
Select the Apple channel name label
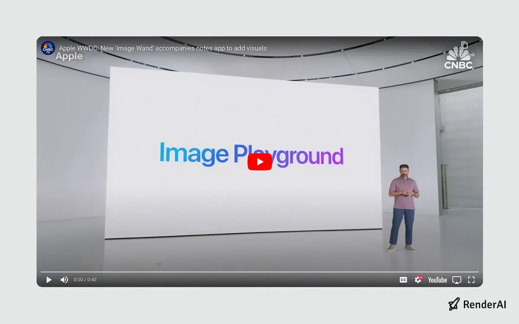(x=68, y=56)
